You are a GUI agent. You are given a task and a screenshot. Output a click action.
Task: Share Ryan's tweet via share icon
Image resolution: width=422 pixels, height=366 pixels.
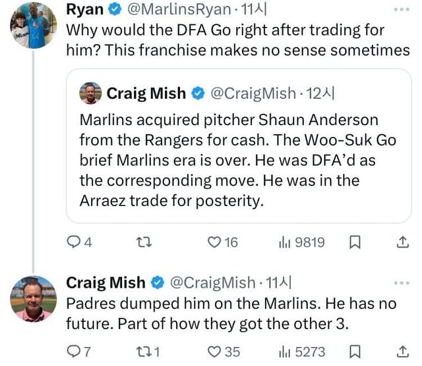pos(401,243)
